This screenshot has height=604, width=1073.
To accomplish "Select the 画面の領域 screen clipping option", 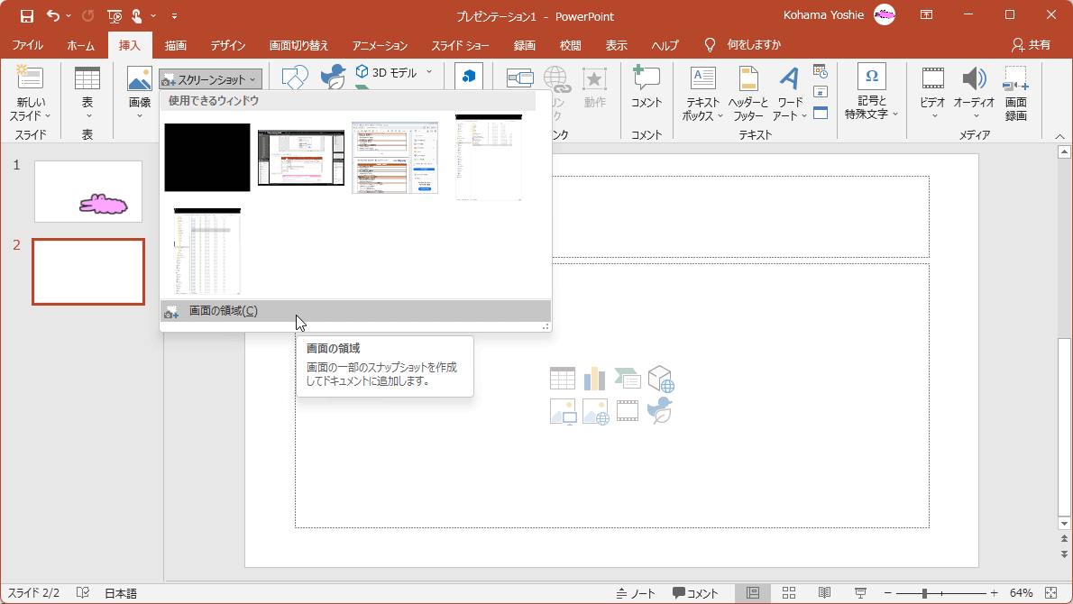I will [221, 311].
